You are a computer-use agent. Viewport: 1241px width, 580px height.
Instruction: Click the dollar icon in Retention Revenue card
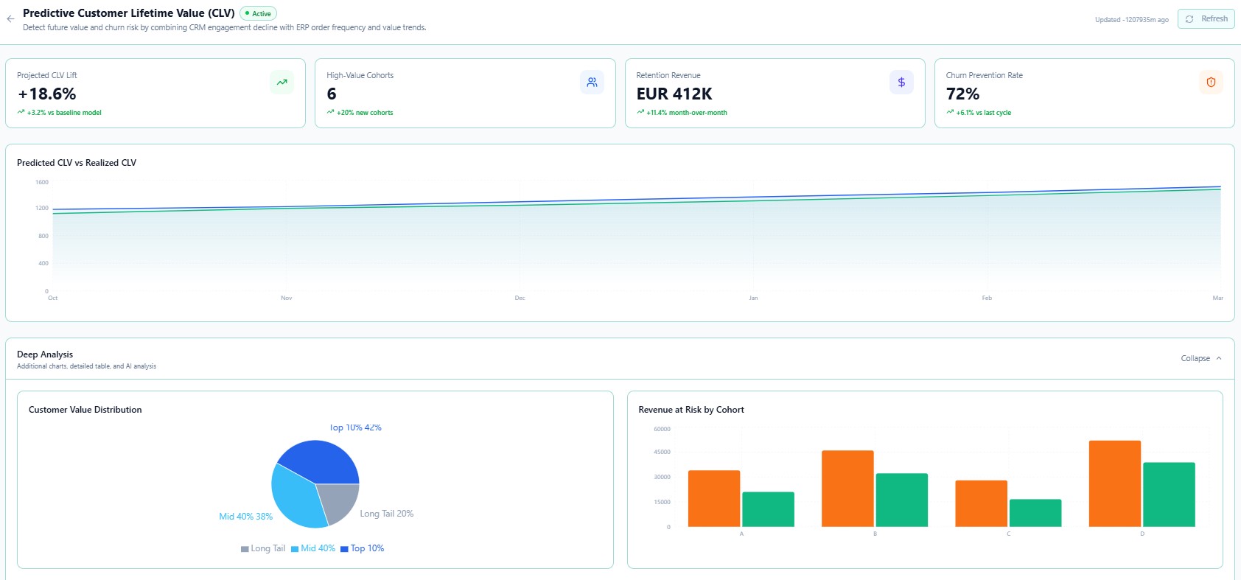901,83
